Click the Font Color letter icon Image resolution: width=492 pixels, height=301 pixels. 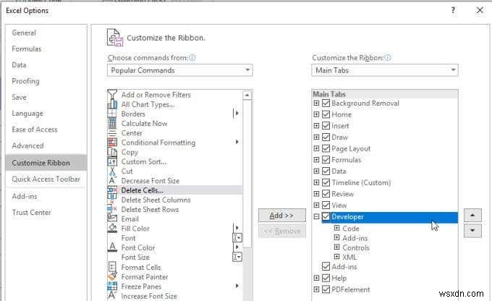[x=112, y=247]
